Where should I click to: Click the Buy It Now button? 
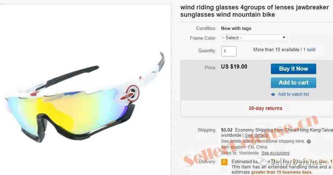[293, 69]
